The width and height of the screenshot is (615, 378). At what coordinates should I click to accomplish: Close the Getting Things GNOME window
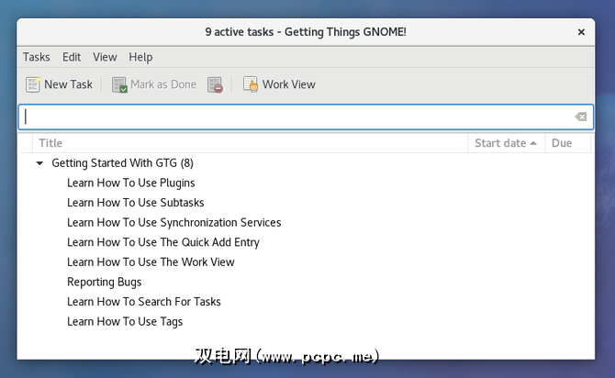580,31
